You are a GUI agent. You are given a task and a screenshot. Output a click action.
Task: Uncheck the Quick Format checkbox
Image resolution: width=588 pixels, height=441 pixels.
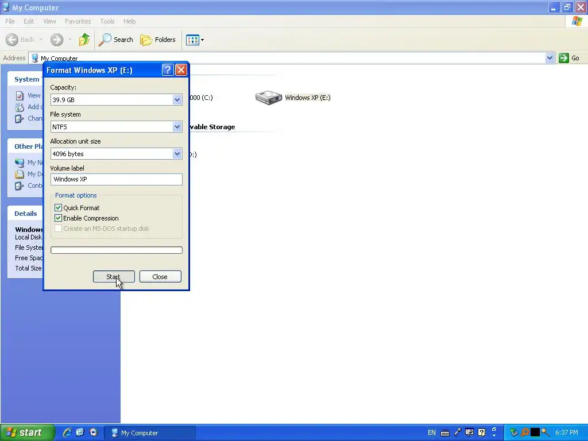pyautogui.click(x=58, y=208)
